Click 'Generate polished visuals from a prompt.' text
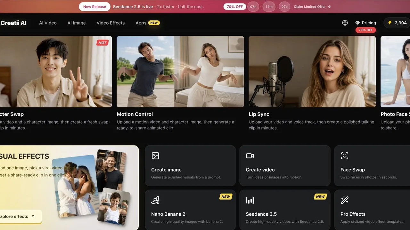Viewport: 410px width, 230px height. [x=186, y=177]
